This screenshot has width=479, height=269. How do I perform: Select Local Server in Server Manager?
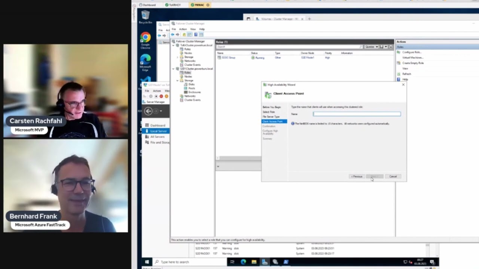point(156,131)
